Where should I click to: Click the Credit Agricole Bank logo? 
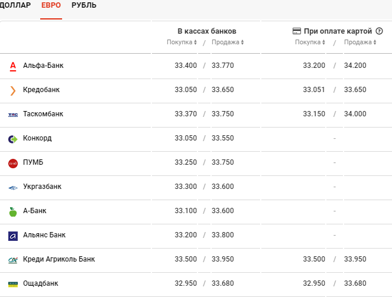[13, 260]
